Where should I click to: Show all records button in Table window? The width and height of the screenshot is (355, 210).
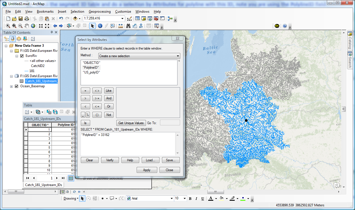pyautogui.click(x=71, y=178)
